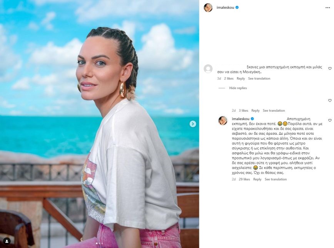View the 29 likes list on the reply
334x248 pixels.
(244, 179)
